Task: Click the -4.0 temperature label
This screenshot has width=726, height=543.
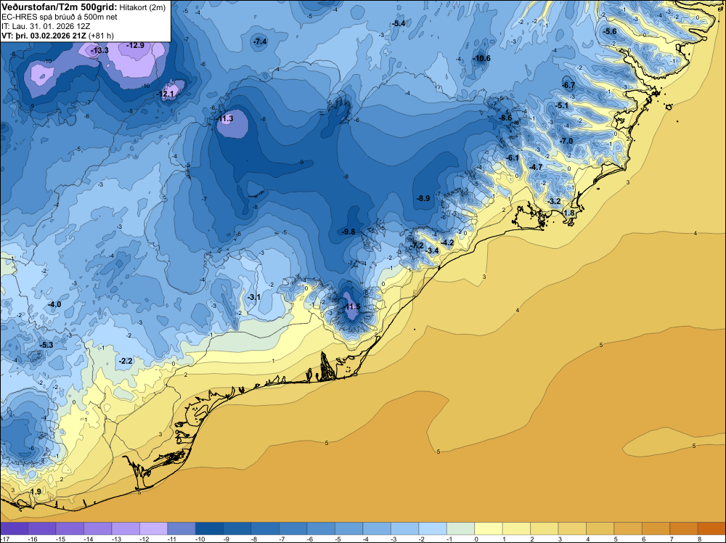Action: click(x=54, y=304)
